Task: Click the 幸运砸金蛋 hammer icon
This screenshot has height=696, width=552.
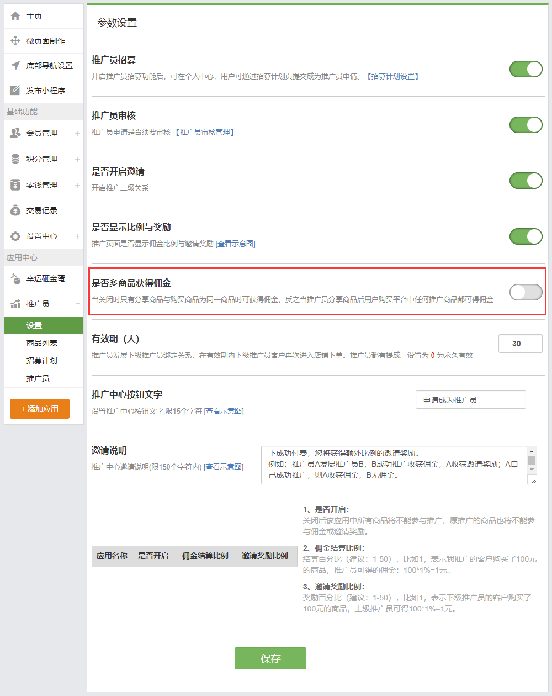Action: click(x=15, y=278)
